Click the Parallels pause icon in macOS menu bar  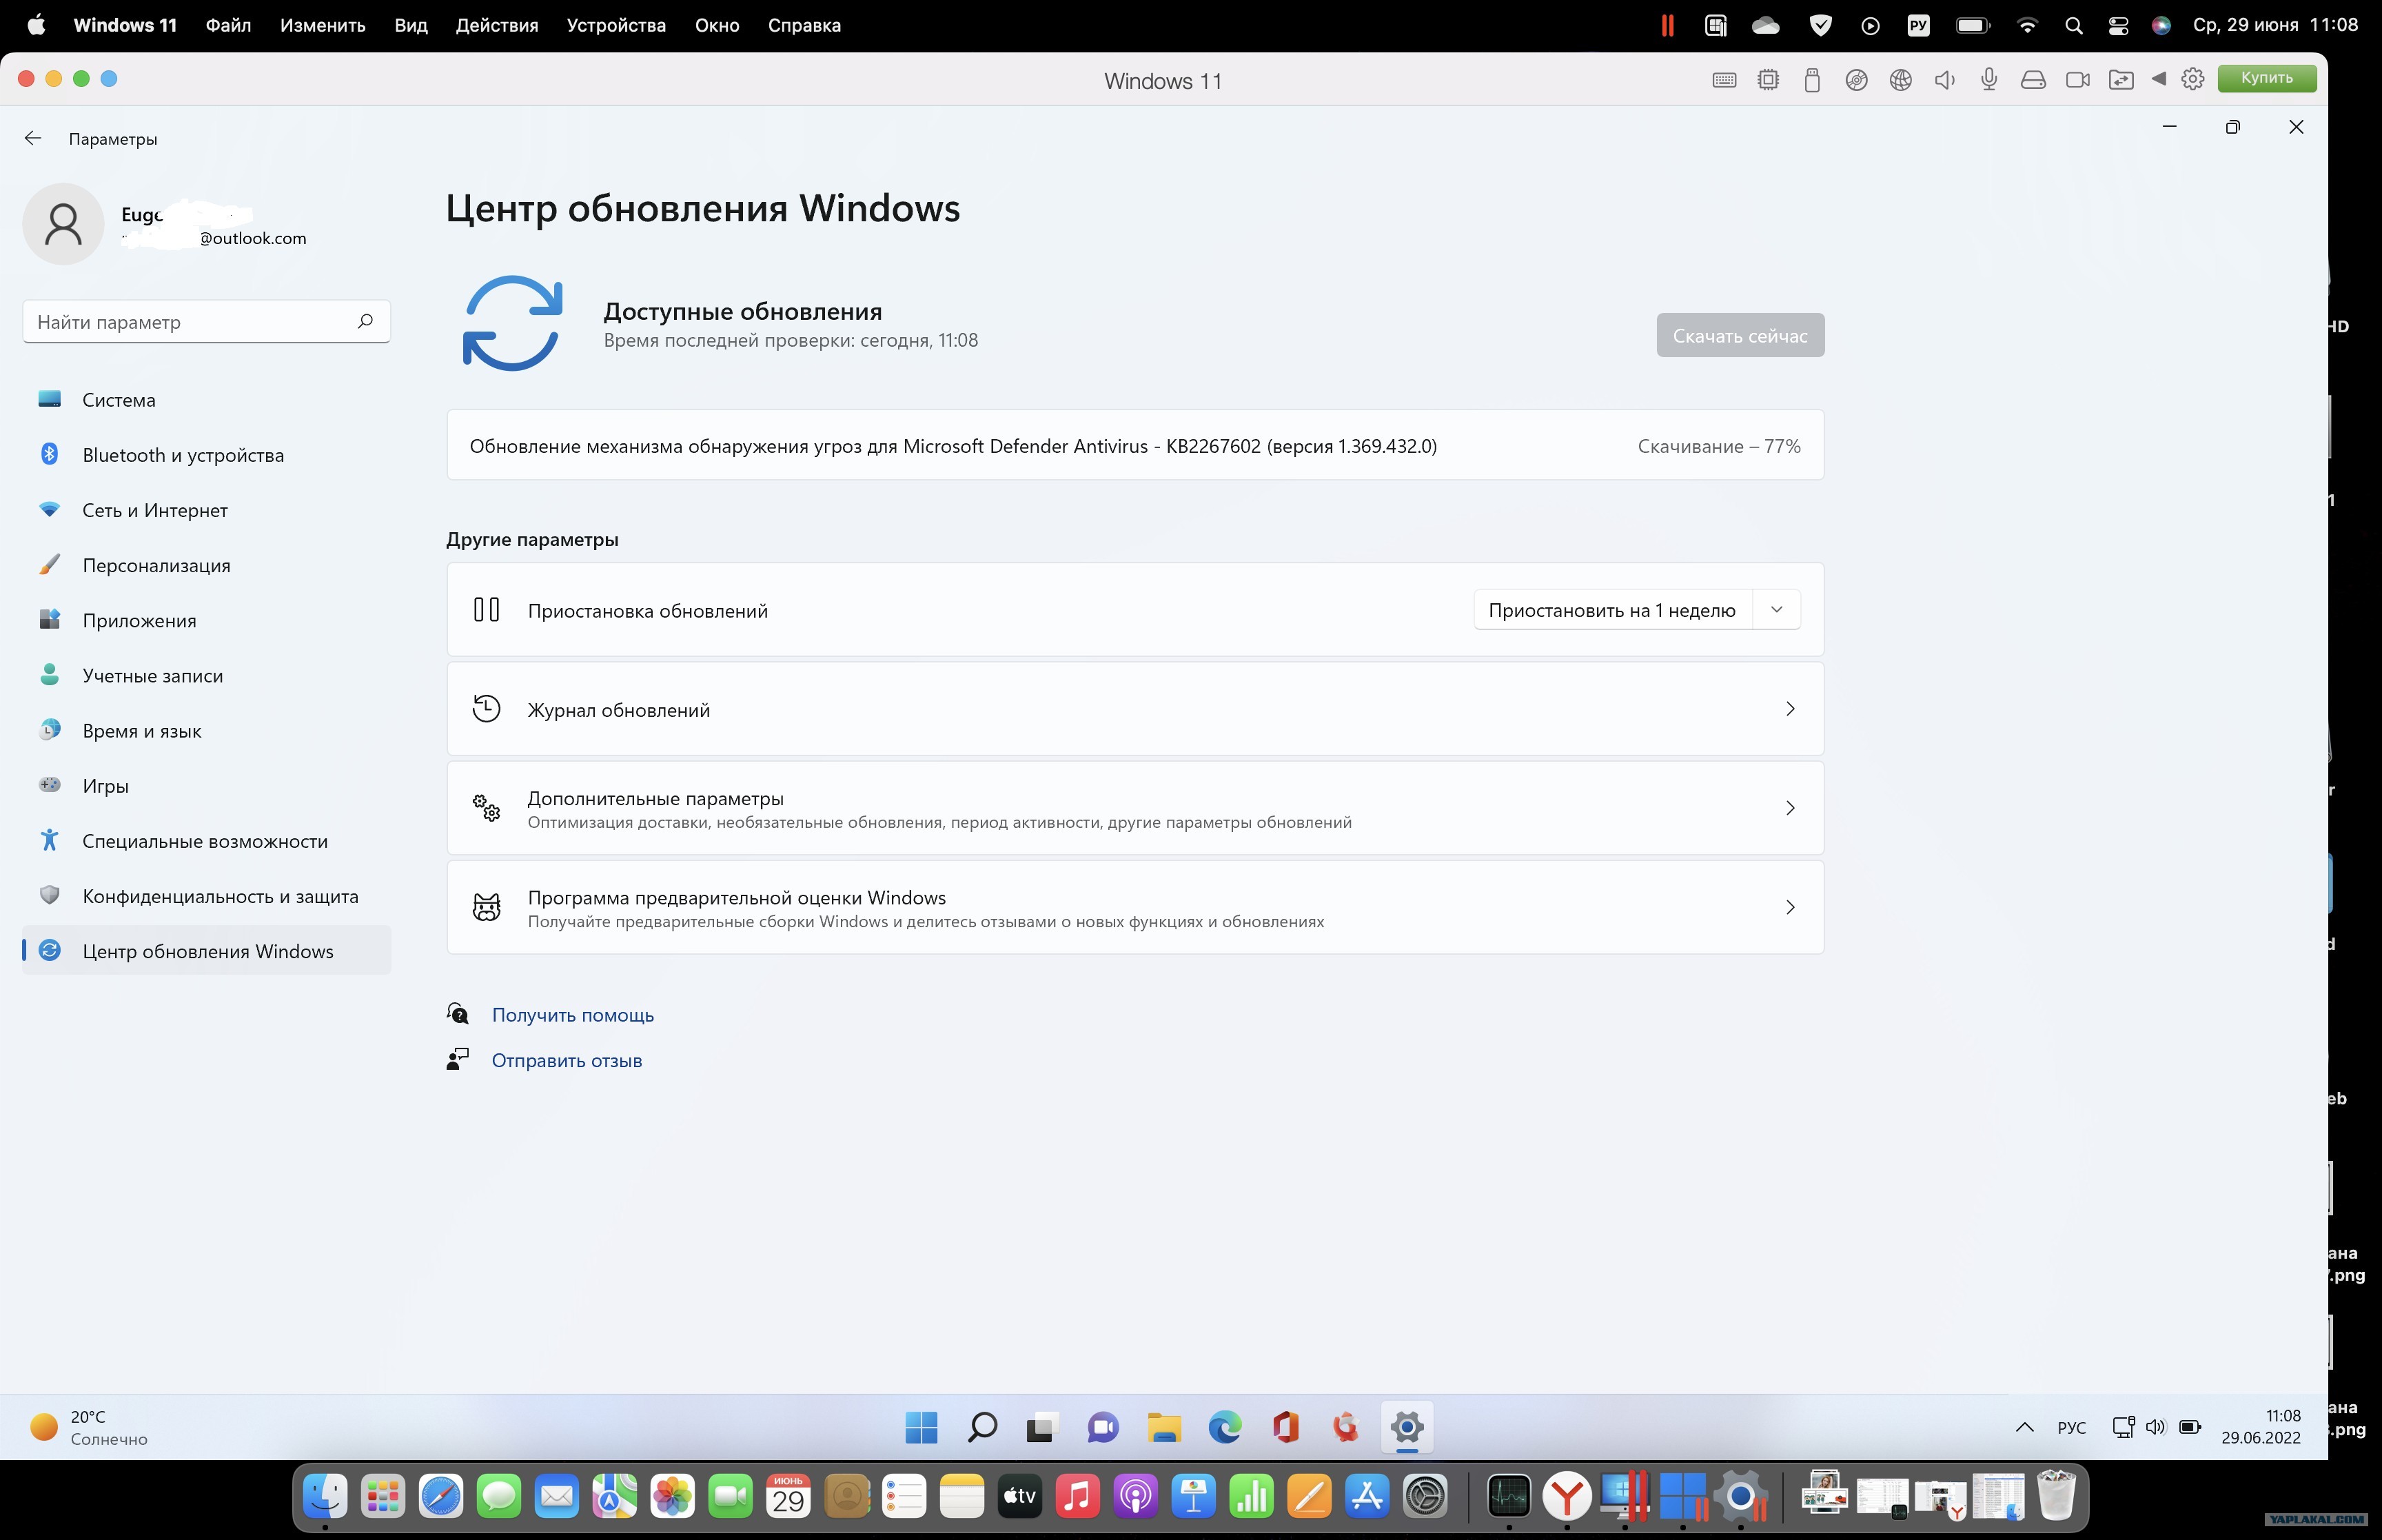[x=1667, y=25]
